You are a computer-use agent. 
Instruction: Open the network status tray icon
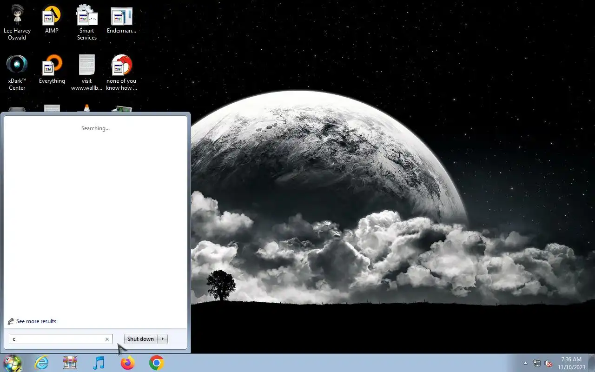click(537, 363)
